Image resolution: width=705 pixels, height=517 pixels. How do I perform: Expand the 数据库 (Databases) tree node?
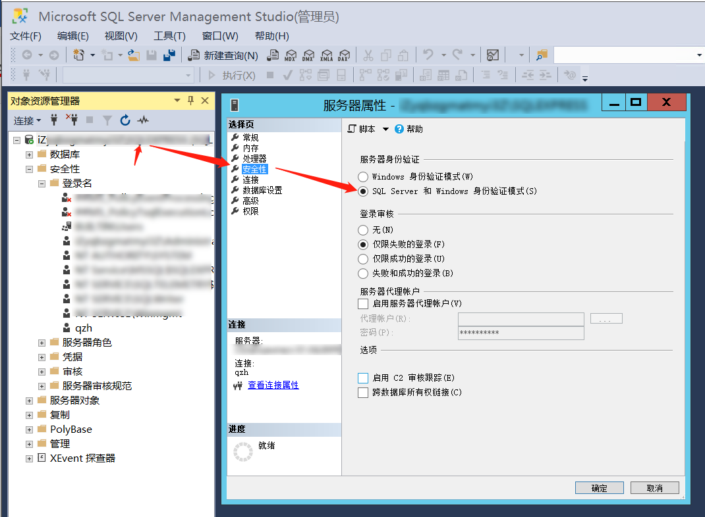(x=29, y=155)
